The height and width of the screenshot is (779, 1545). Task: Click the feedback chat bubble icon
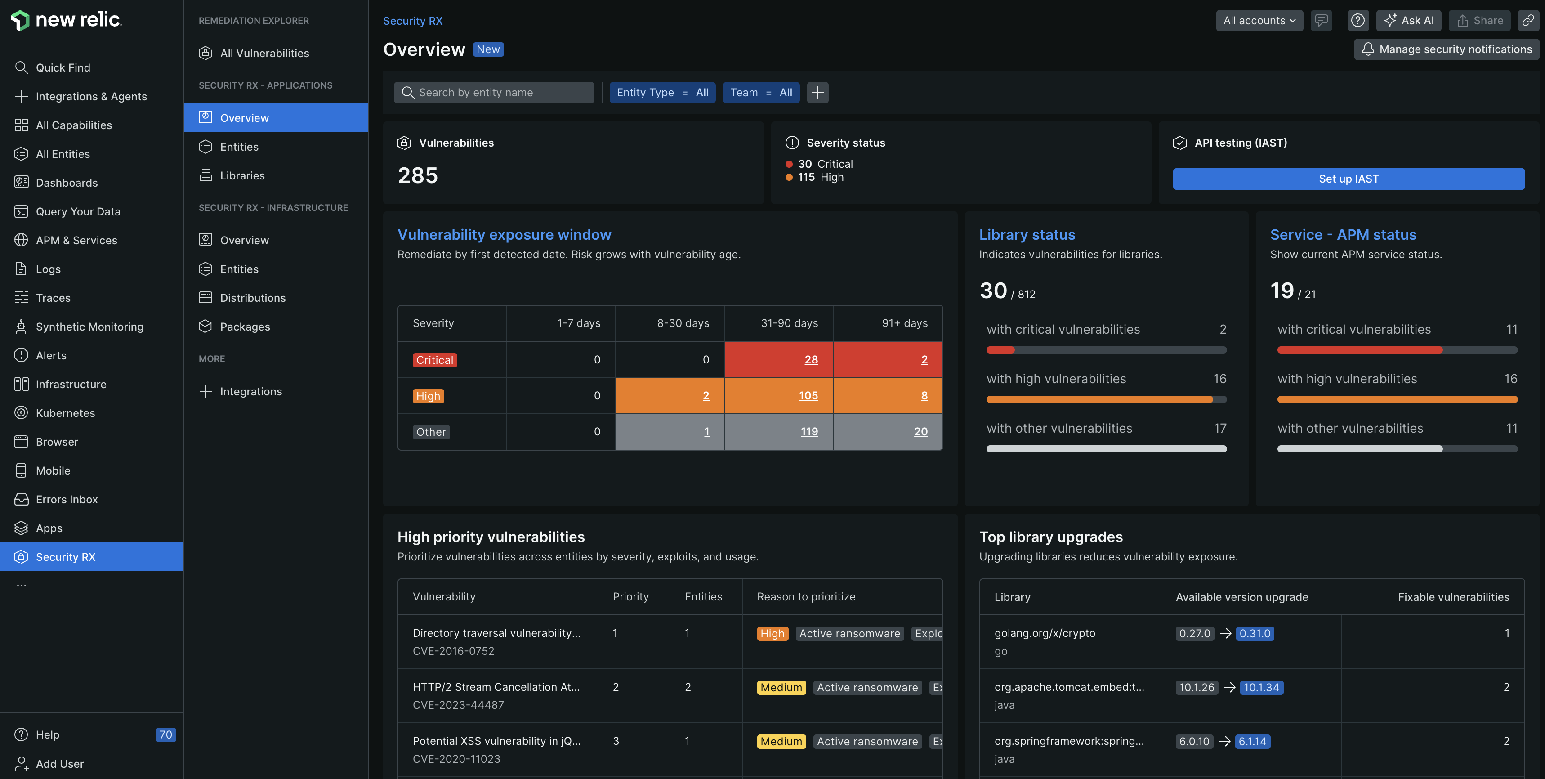[1321, 20]
